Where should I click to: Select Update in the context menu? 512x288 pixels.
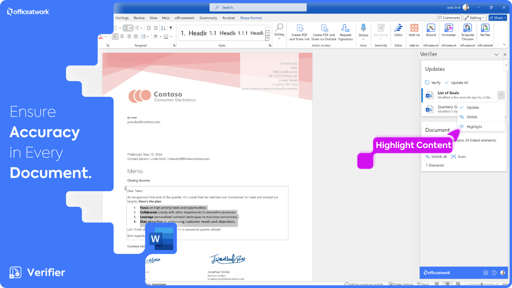[x=481, y=107]
